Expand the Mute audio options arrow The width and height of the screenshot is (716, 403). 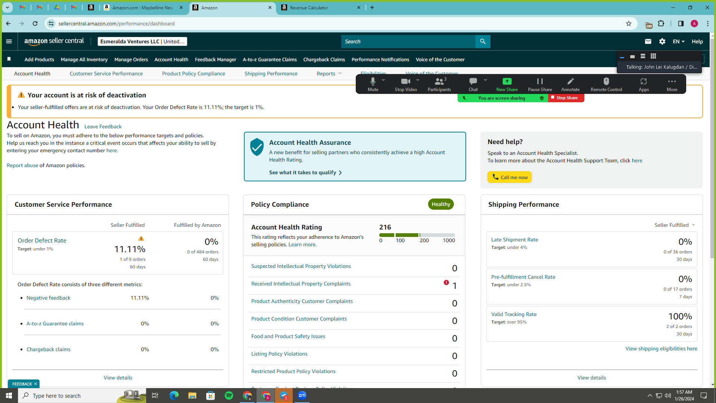(383, 80)
